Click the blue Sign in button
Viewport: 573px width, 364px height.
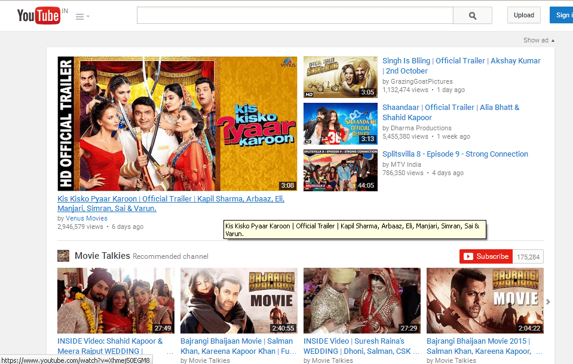[562, 16]
